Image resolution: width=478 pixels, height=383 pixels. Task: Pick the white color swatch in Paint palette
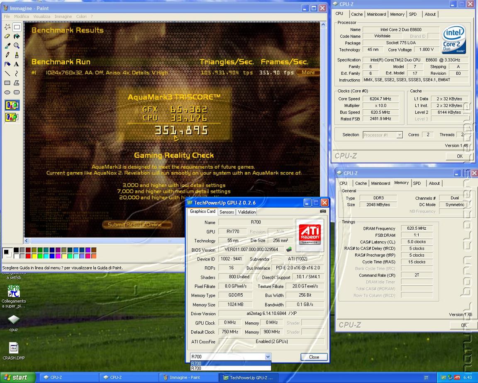16,256
